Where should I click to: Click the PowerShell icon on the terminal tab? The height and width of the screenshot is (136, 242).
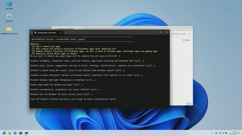tap(35, 33)
